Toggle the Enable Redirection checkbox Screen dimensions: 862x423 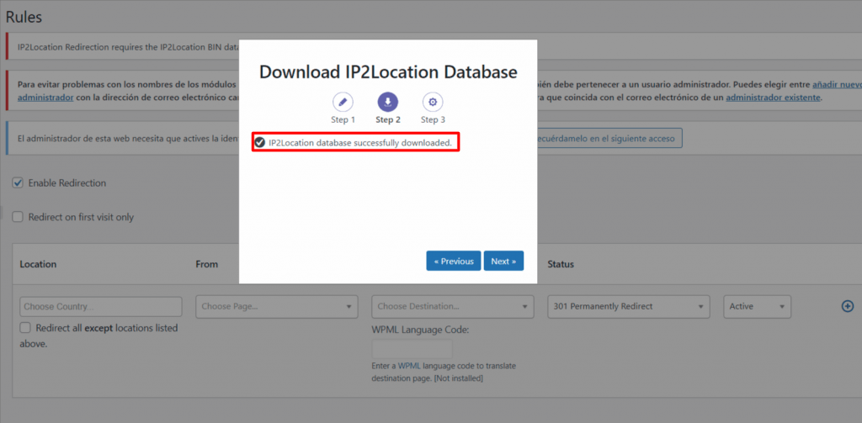pos(18,183)
